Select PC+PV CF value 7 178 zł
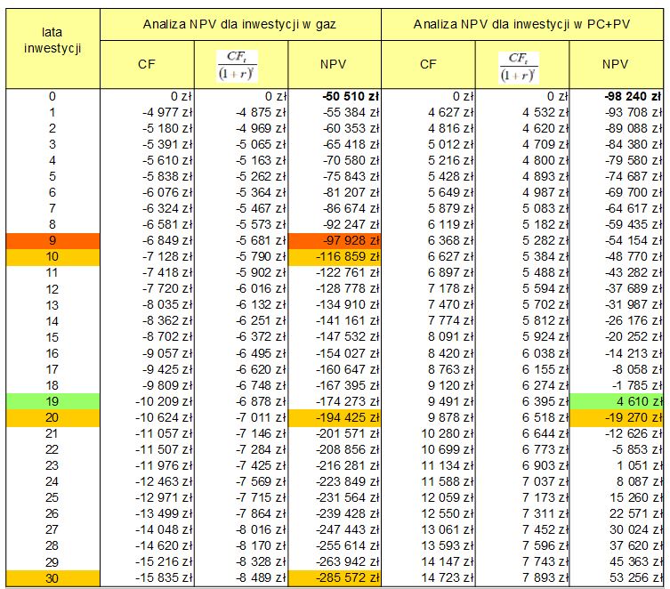Viewport: 670px width, 589px height. (451, 289)
